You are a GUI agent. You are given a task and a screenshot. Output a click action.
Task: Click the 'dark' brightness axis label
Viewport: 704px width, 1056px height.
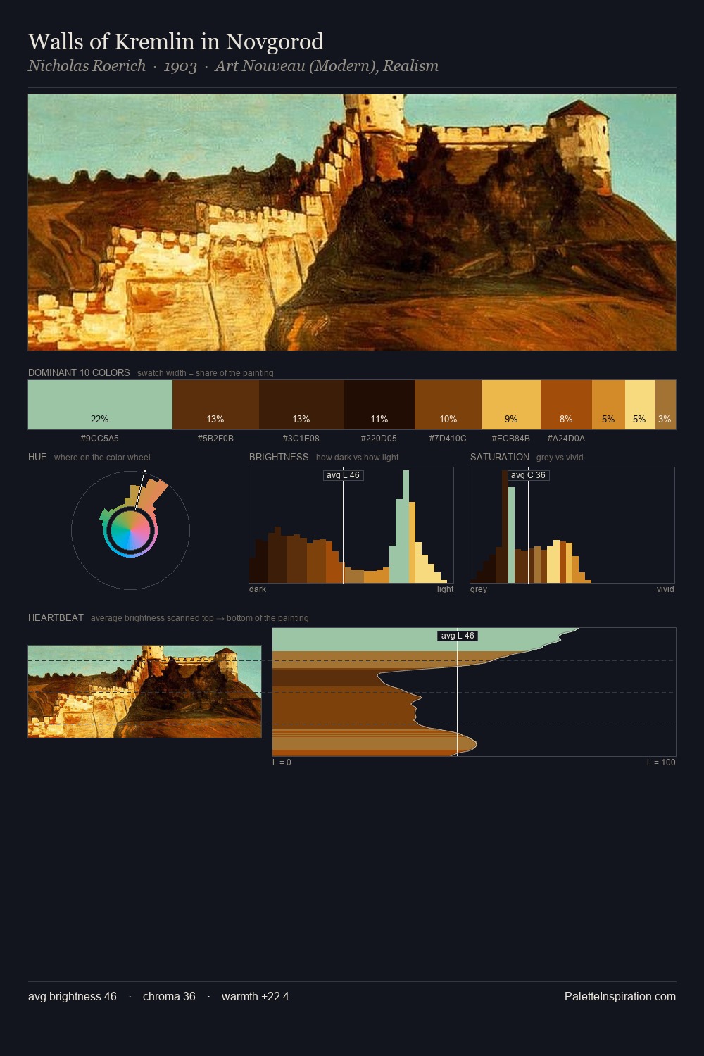coord(258,589)
